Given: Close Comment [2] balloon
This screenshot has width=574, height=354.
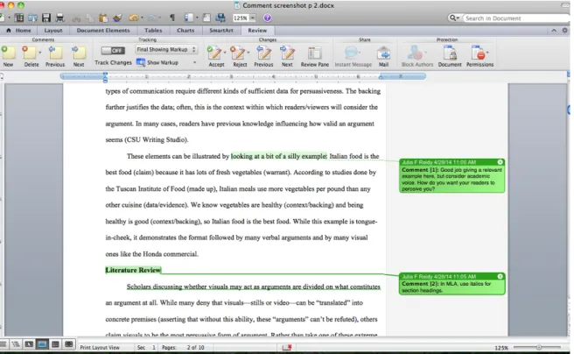Looking at the screenshot, I should pyautogui.click(x=500, y=276).
